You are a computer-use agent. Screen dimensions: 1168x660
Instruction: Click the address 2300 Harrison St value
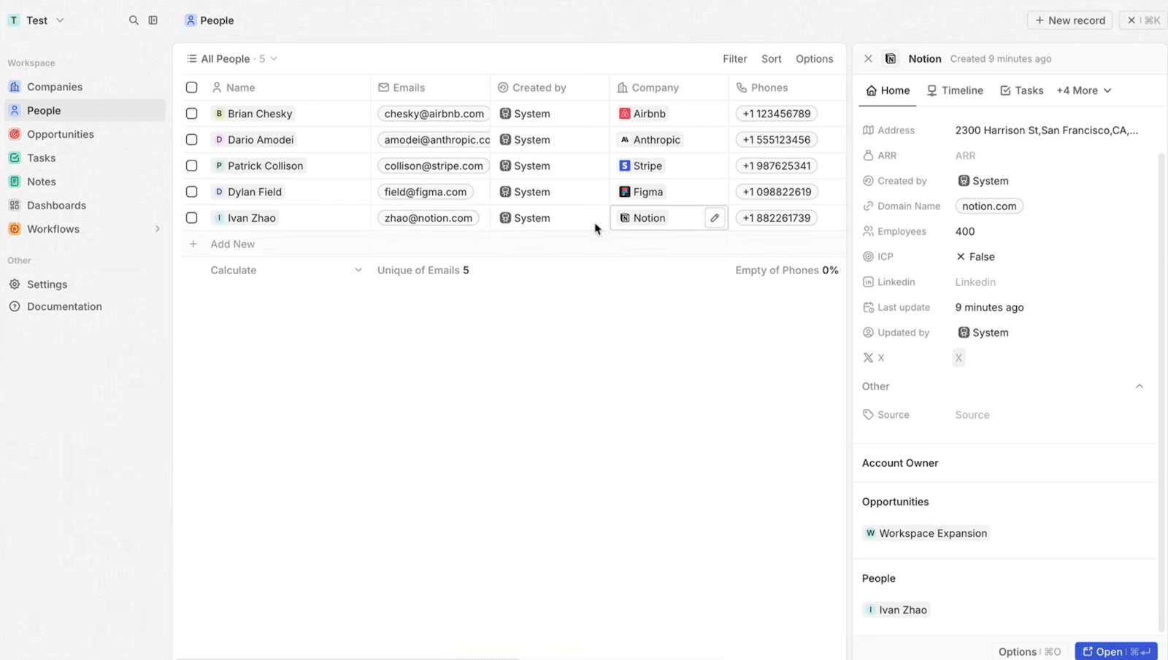pyautogui.click(x=1046, y=131)
